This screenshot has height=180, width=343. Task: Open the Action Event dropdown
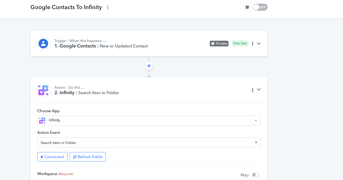tap(149, 142)
